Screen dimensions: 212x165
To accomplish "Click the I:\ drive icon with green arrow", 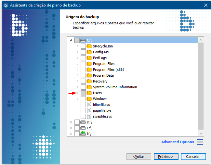I will coord(83,133).
